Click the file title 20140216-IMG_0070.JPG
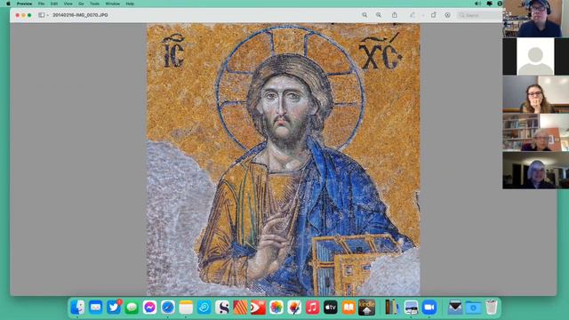This screenshot has width=569, height=320. 80,15
